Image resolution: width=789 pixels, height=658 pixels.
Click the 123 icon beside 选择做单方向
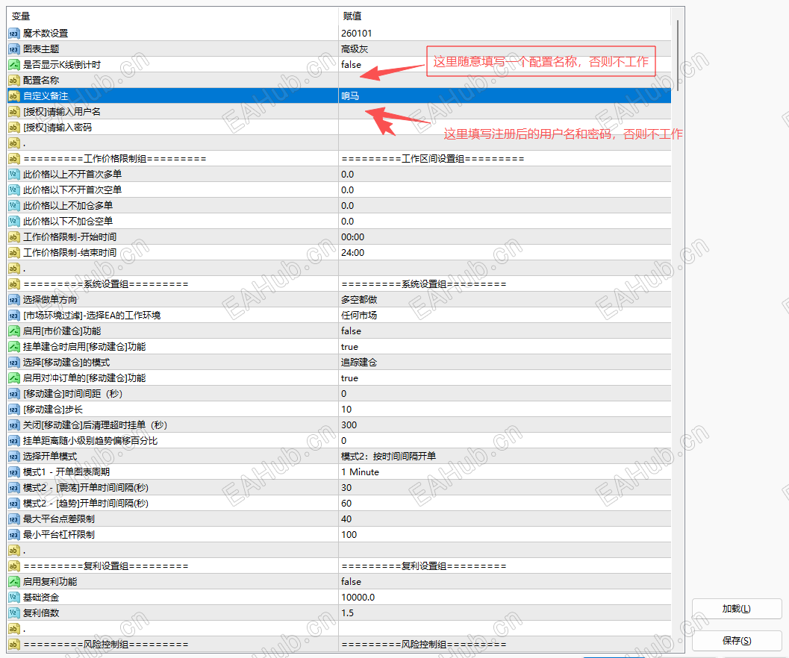13,299
